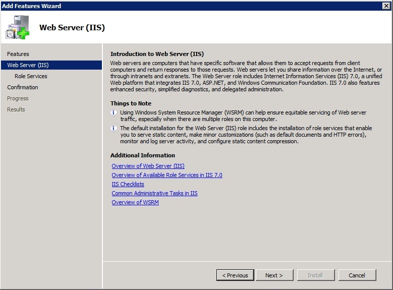This screenshot has height=290, width=393.
Task: Open Overview of Available Role Services link
Action: (x=167, y=175)
